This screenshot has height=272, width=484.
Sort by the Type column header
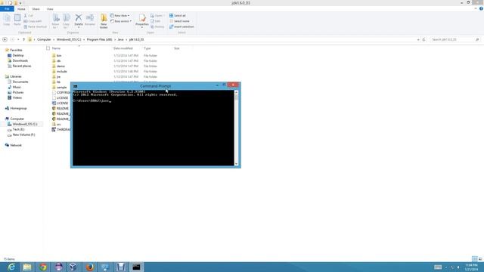pos(147,48)
